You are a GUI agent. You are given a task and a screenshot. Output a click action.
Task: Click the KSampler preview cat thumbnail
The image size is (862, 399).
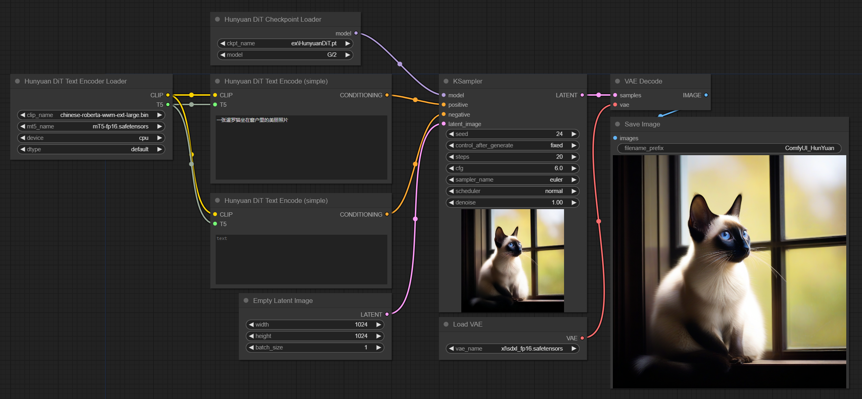pos(512,260)
